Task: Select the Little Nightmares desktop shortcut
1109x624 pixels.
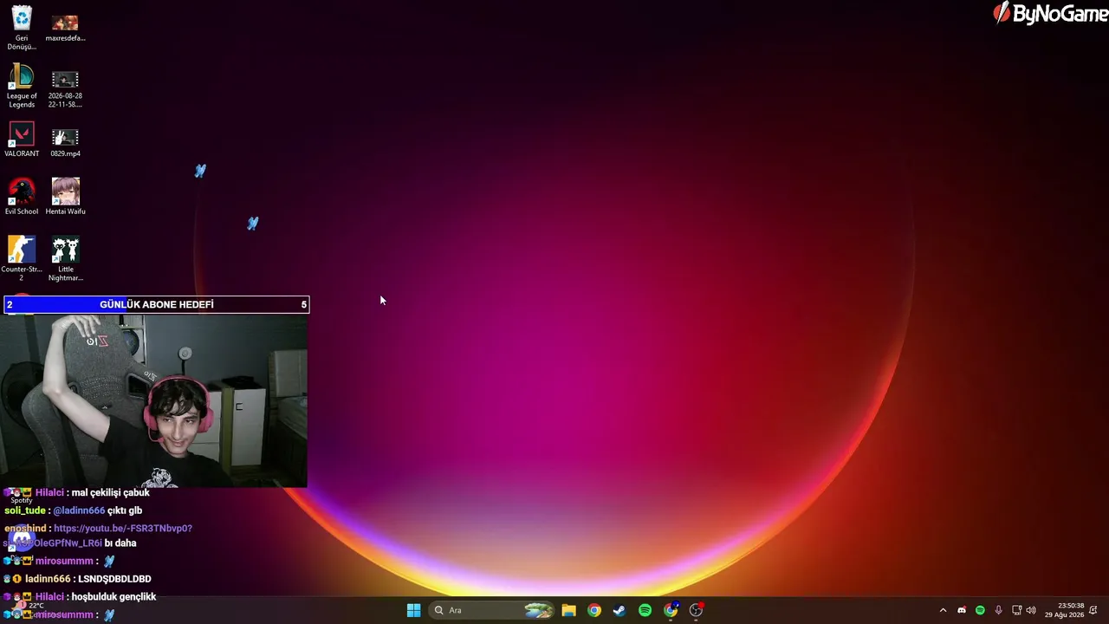Action: tap(65, 259)
